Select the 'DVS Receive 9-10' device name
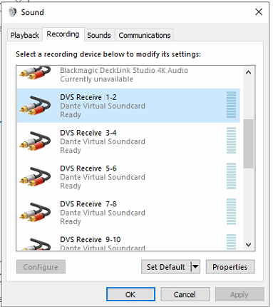273x307 pixels. pyautogui.click(x=91, y=239)
